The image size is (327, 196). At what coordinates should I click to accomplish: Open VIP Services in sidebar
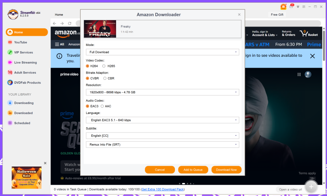23,52
